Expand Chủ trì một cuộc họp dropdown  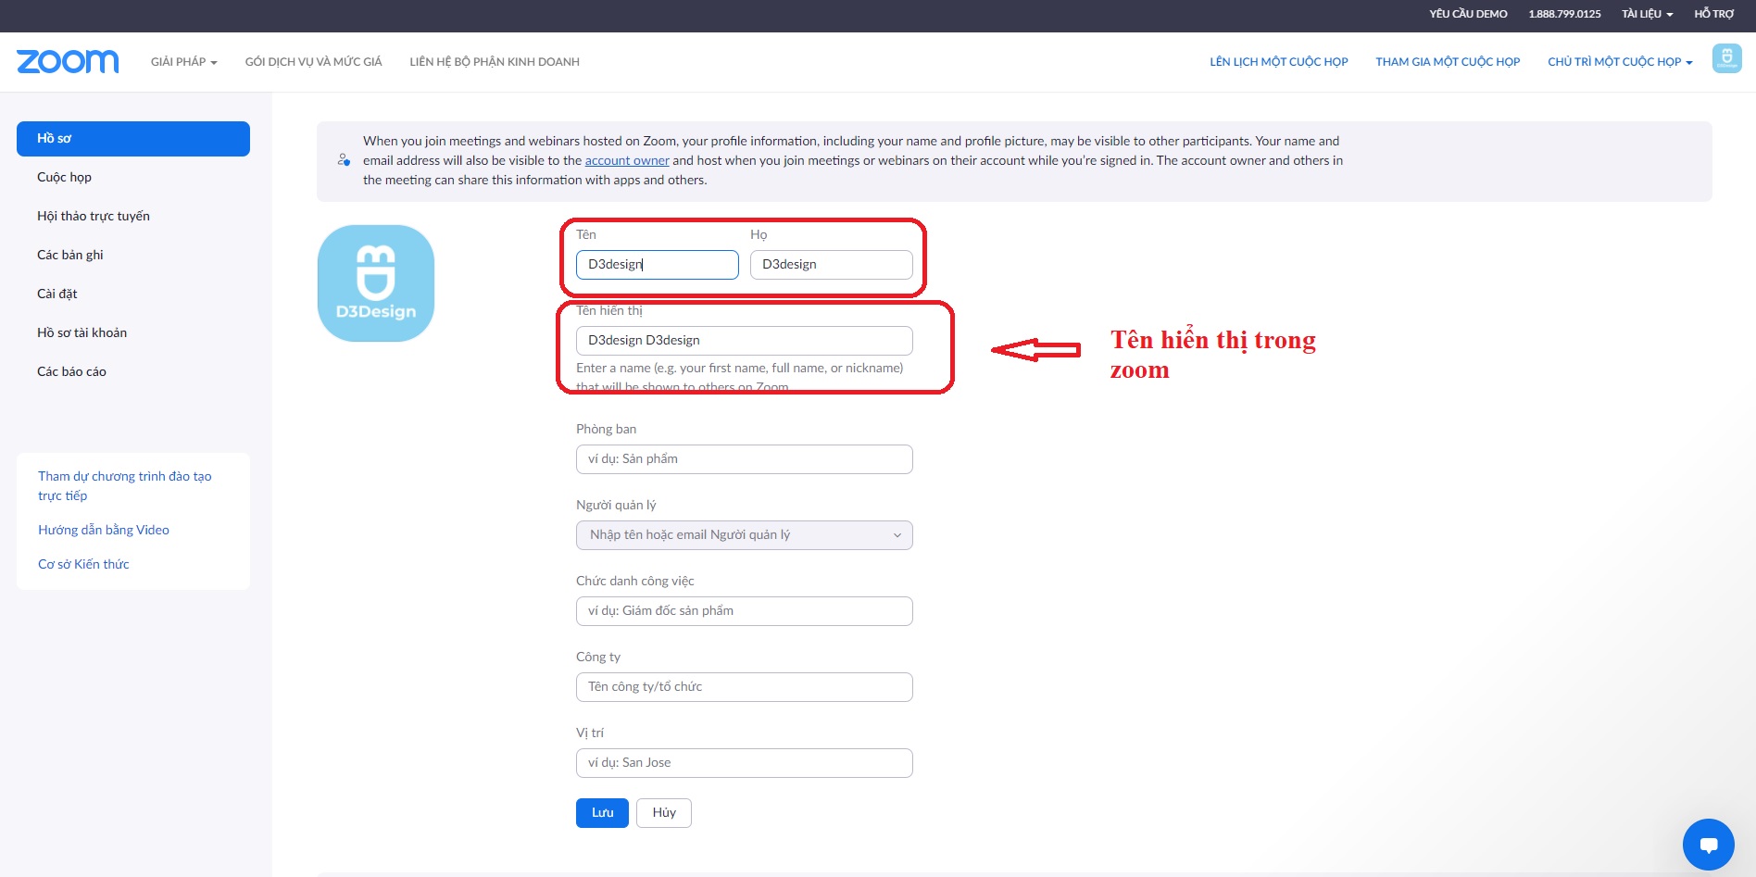(1620, 62)
